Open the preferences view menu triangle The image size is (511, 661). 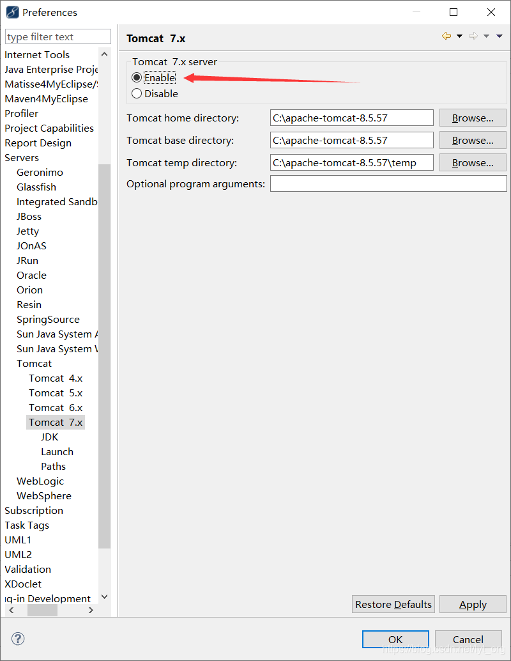click(x=500, y=36)
